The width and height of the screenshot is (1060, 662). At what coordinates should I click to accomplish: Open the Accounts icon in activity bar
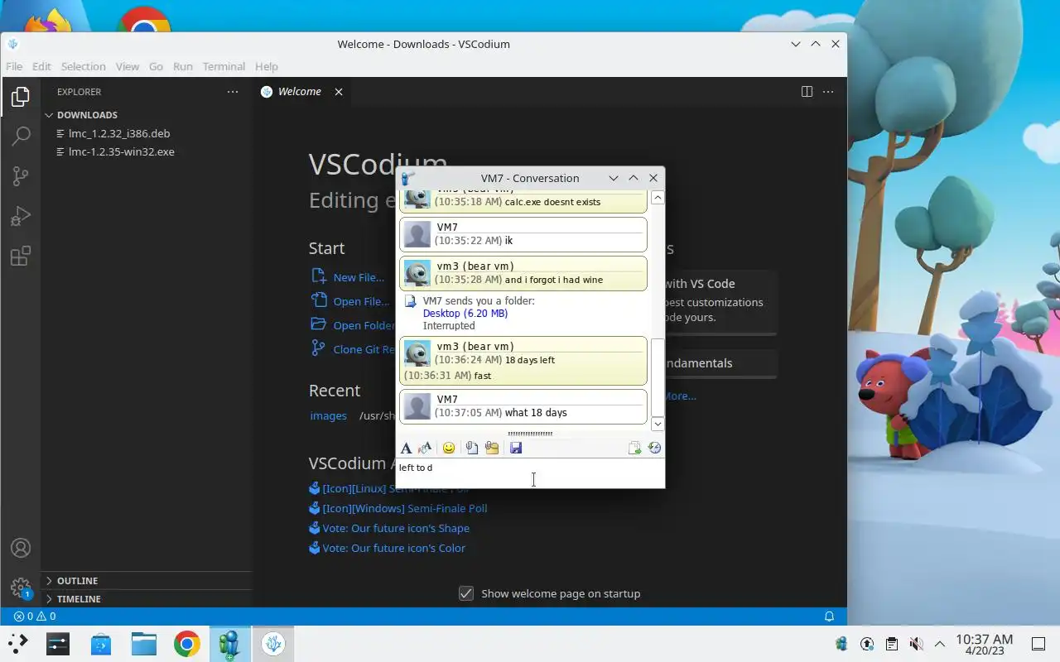[21, 548]
